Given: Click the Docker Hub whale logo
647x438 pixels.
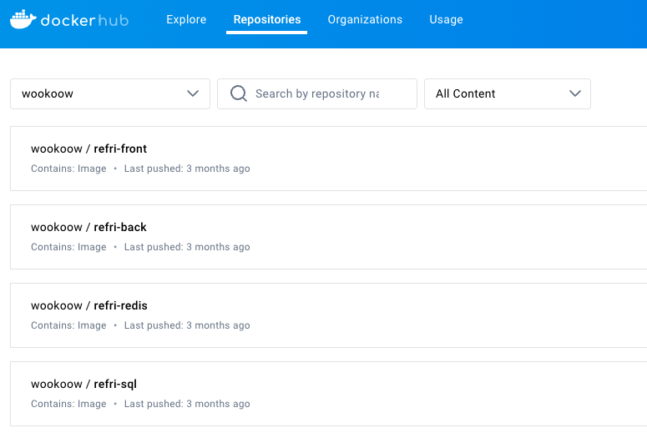Looking at the screenshot, I should click(x=23, y=18).
